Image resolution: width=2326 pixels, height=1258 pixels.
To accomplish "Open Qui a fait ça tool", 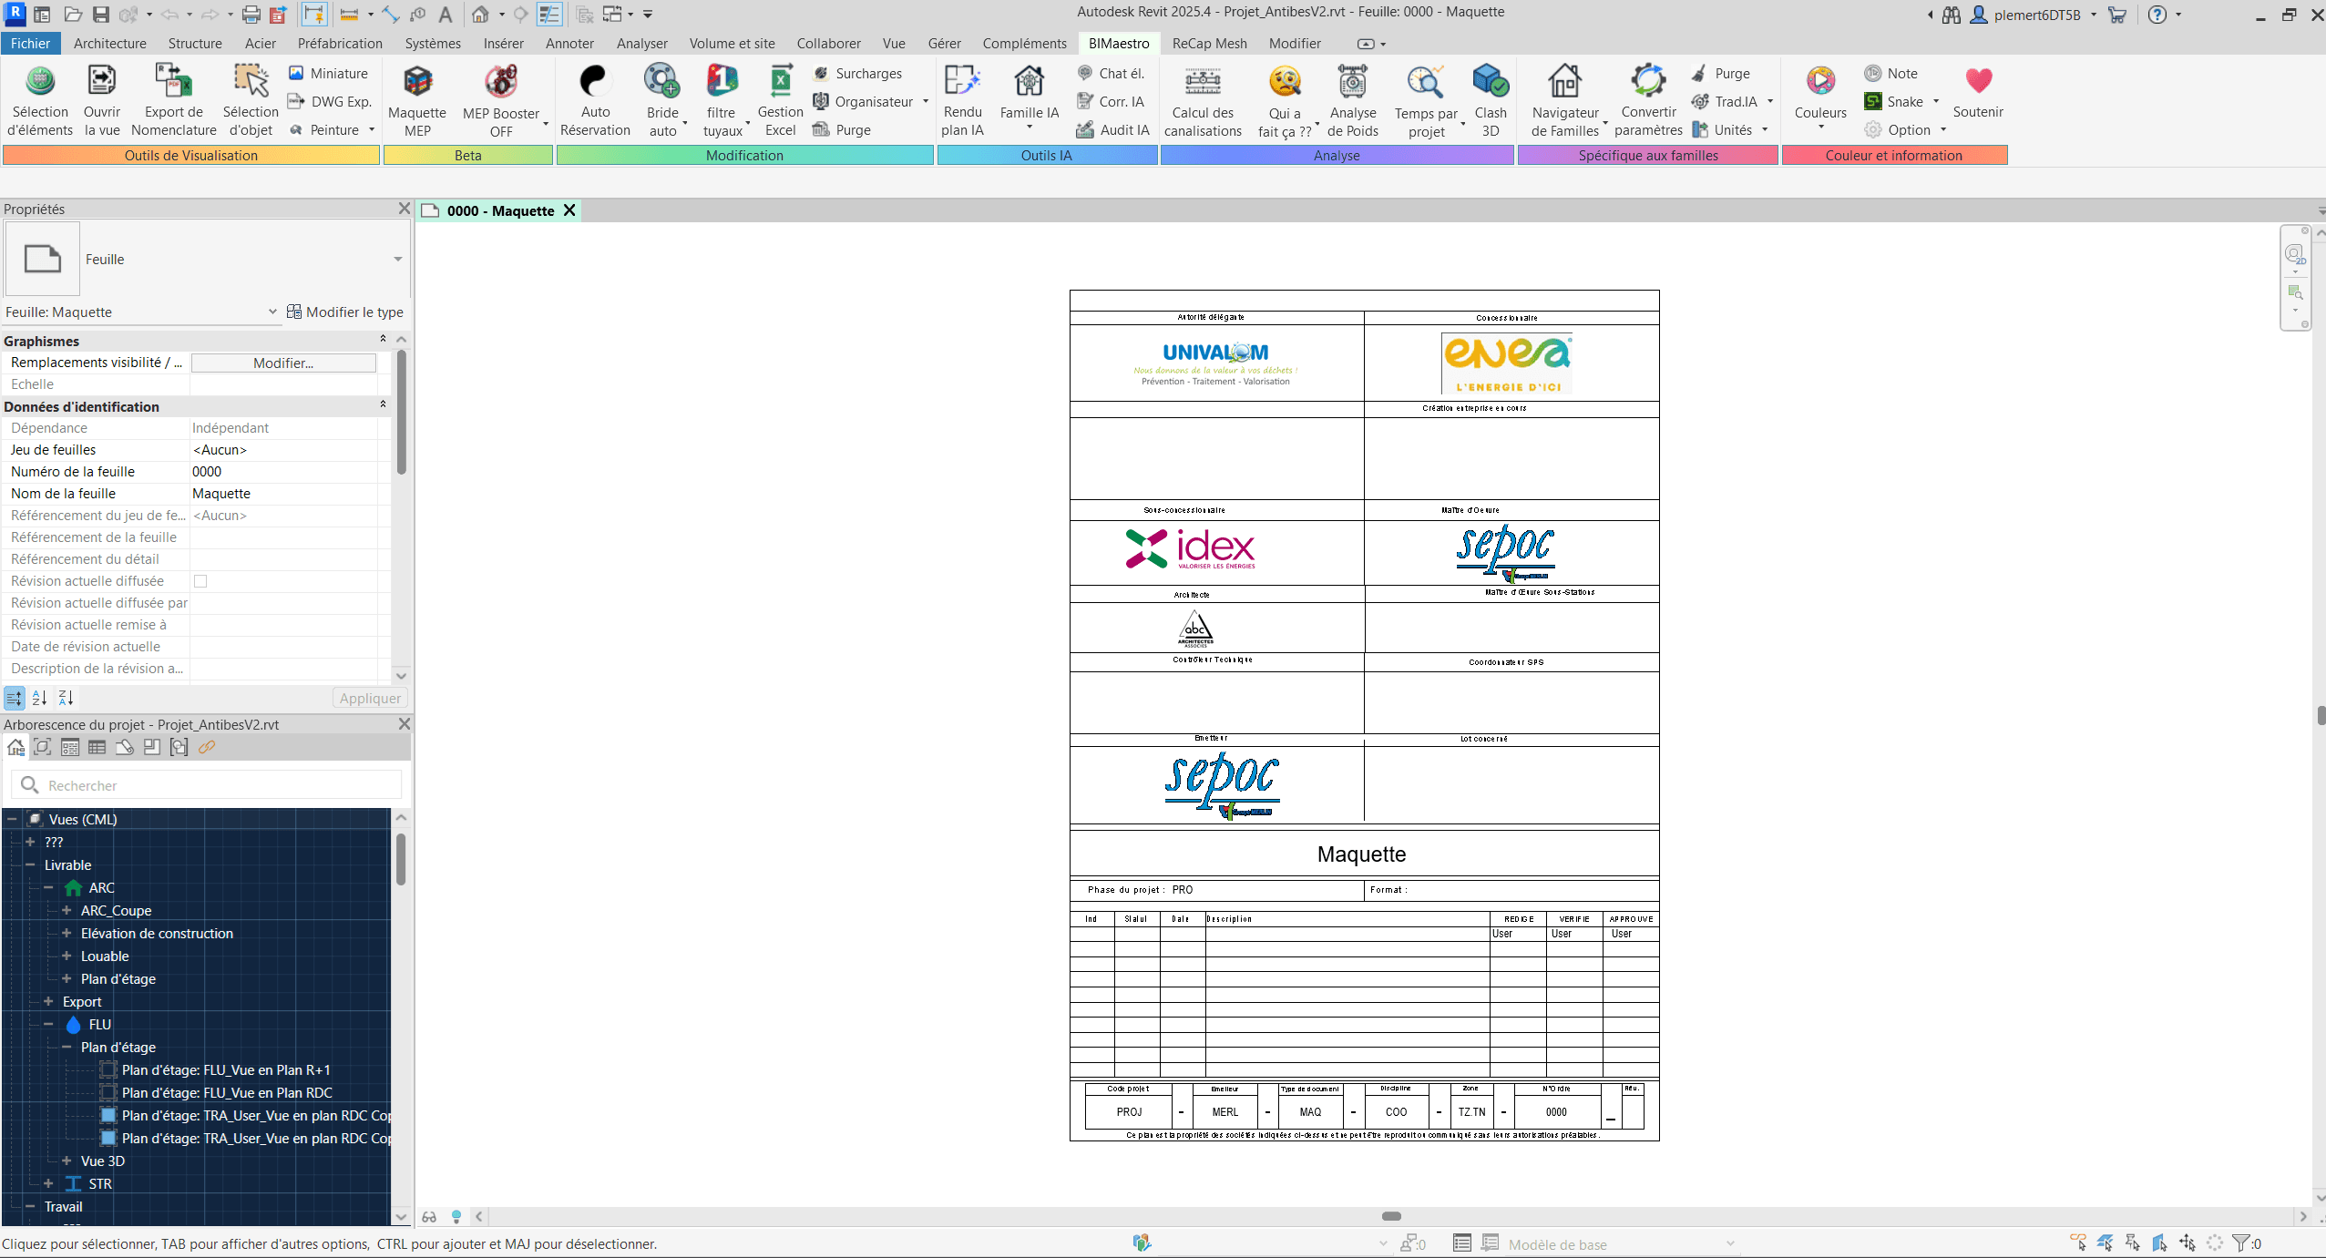I will click(x=1285, y=100).
